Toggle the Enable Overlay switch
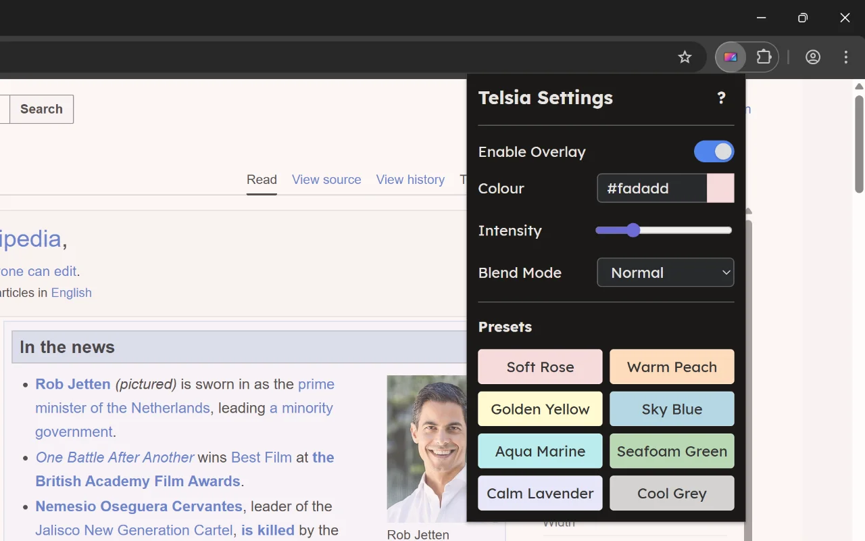 [x=714, y=151]
